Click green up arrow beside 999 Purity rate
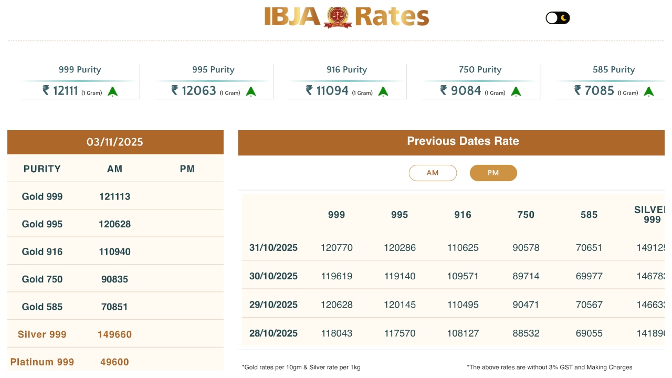This screenshot has width=672, height=378. (x=112, y=92)
